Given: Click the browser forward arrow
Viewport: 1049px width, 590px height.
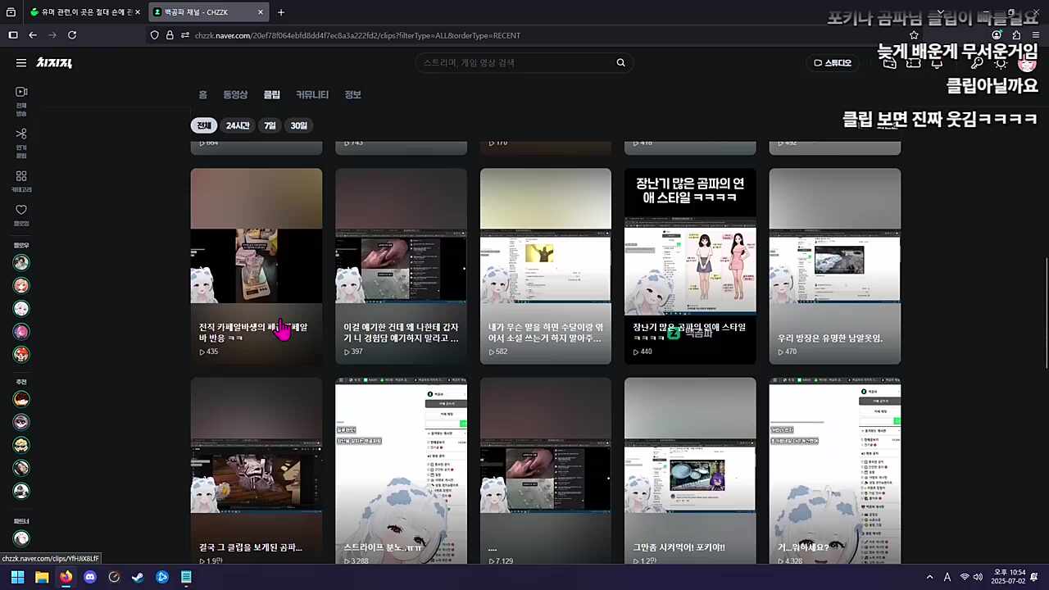Looking at the screenshot, I should tap(52, 35).
